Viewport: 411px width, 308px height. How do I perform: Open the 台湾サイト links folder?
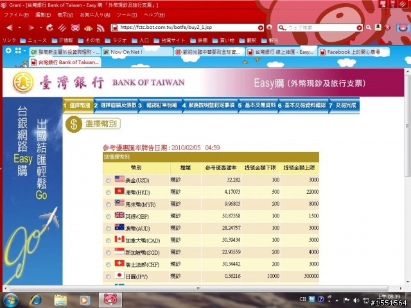(170, 40)
